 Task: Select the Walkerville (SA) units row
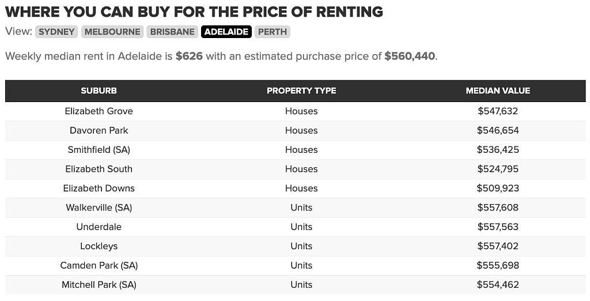(x=296, y=208)
